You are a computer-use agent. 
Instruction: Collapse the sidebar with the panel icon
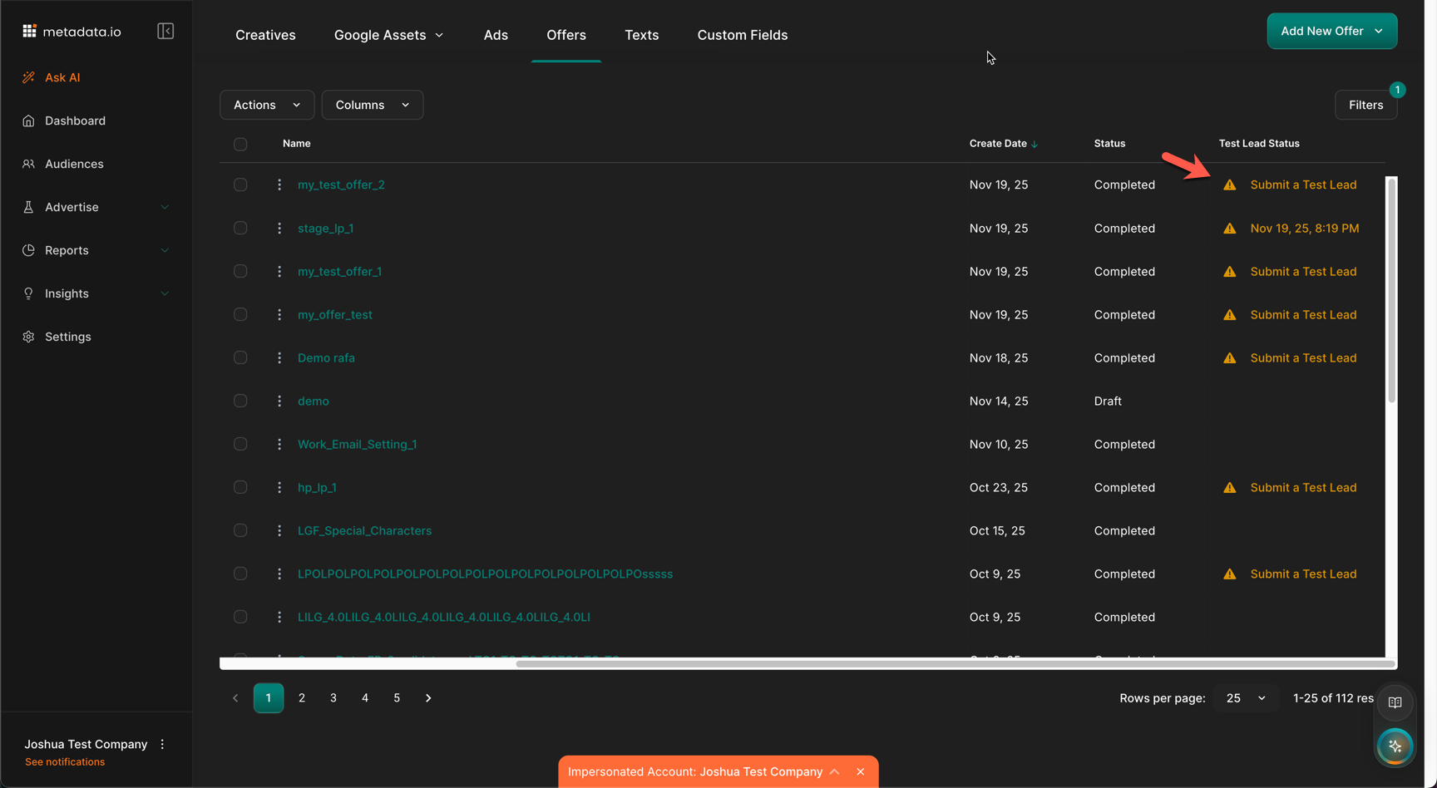[x=165, y=32]
